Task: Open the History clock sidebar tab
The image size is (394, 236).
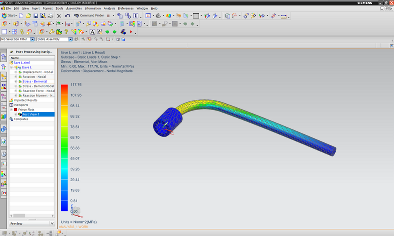Action: (x=4, y=154)
